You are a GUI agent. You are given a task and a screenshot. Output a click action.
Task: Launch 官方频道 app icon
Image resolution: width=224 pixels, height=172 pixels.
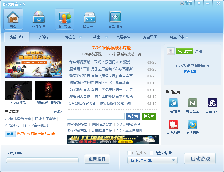173,124
